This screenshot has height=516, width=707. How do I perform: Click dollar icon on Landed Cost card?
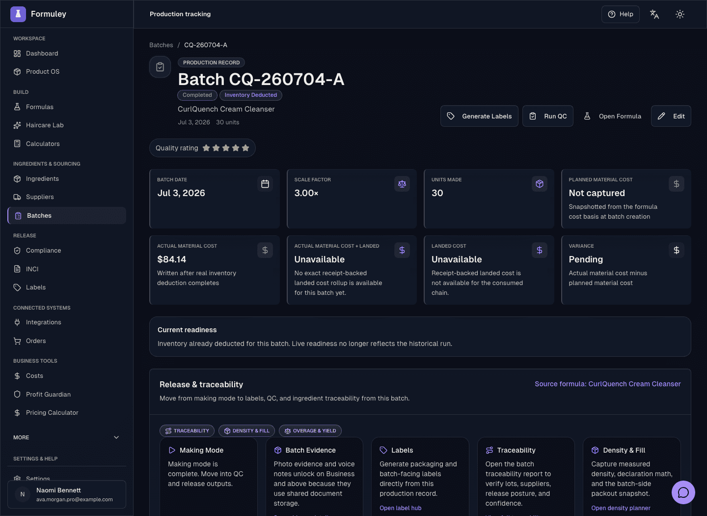point(540,250)
